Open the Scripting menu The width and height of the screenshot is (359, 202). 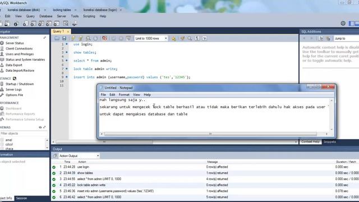89,16
